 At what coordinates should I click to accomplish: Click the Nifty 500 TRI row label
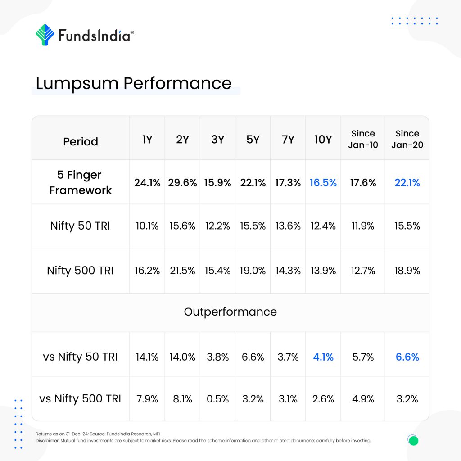(x=80, y=271)
